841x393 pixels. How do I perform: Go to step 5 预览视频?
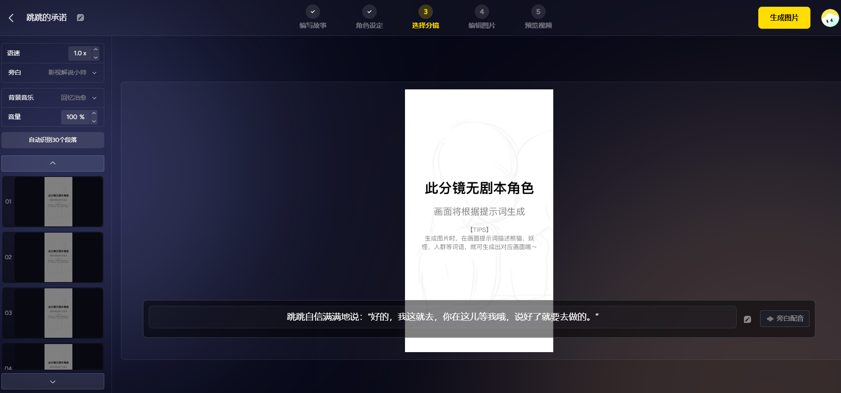coord(538,17)
